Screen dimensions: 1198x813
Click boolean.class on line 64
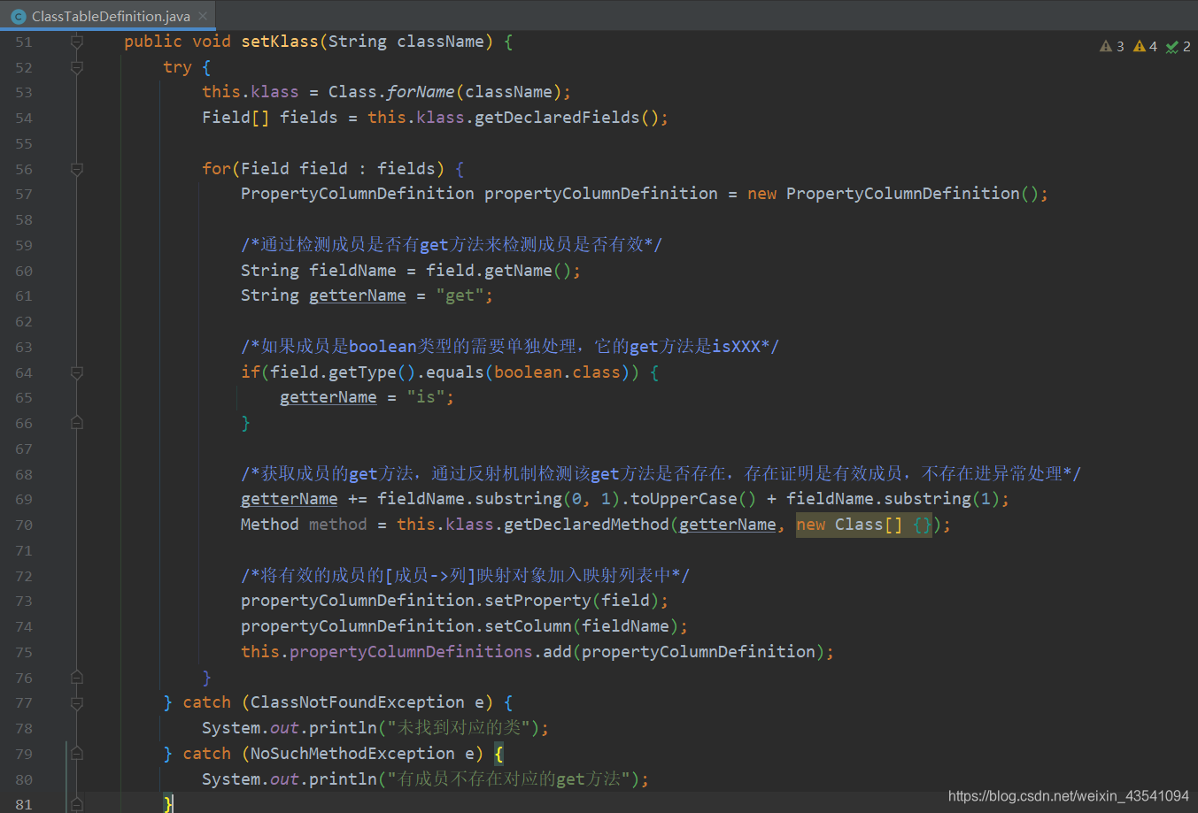pyautogui.click(x=557, y=372)
